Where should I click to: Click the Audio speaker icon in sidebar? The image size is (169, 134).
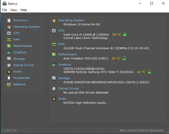(x=9, y=71)
